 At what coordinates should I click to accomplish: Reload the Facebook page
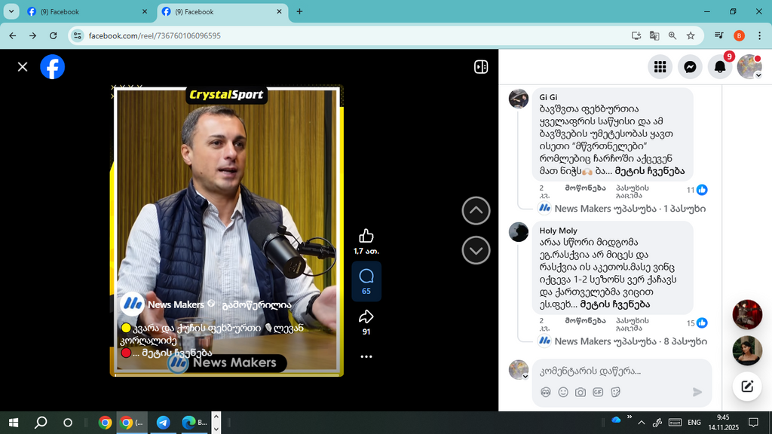tap(54, 35)
